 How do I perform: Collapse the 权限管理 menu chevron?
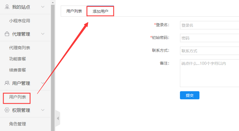43,110
